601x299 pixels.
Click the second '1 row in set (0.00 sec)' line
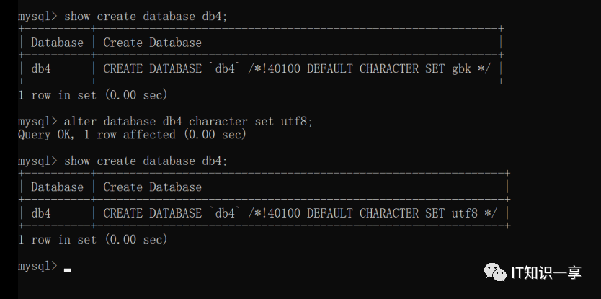point(93,240)
